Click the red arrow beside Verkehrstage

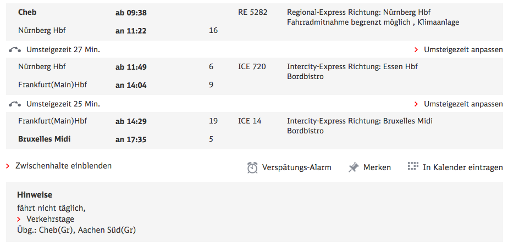(19, 219)
